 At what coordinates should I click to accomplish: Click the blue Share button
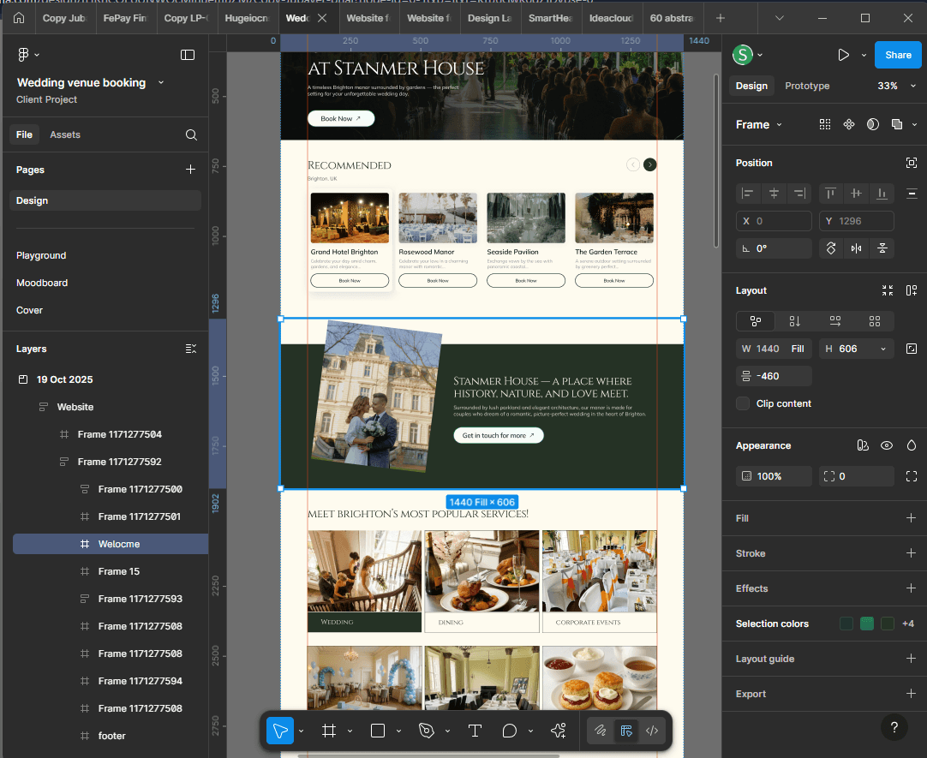[898, 55]
